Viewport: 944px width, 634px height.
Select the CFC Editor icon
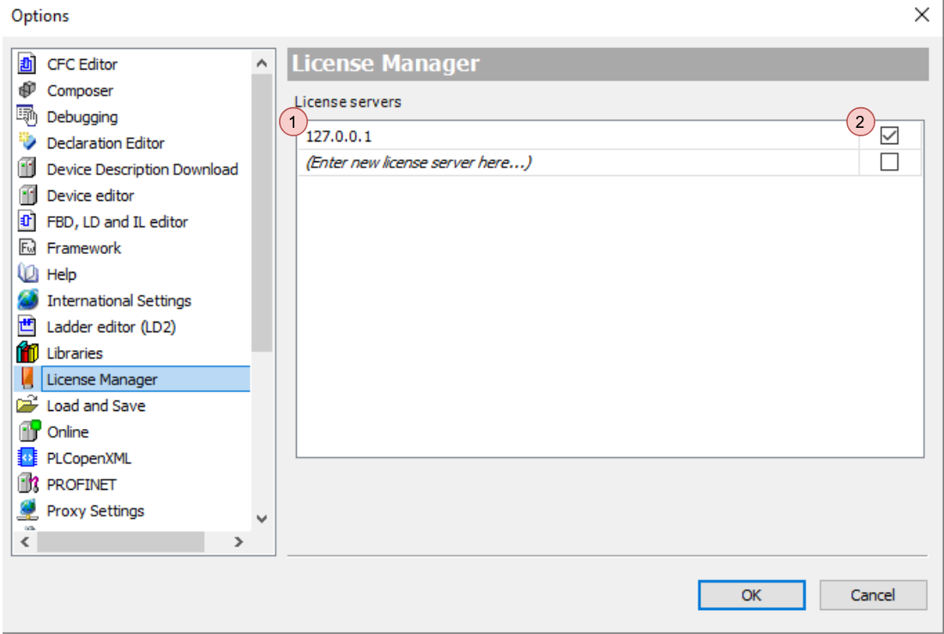pos(26,63)
